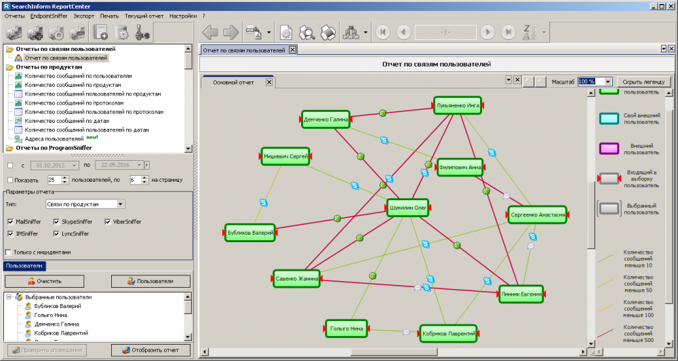Open the Настройки menu

183,16
